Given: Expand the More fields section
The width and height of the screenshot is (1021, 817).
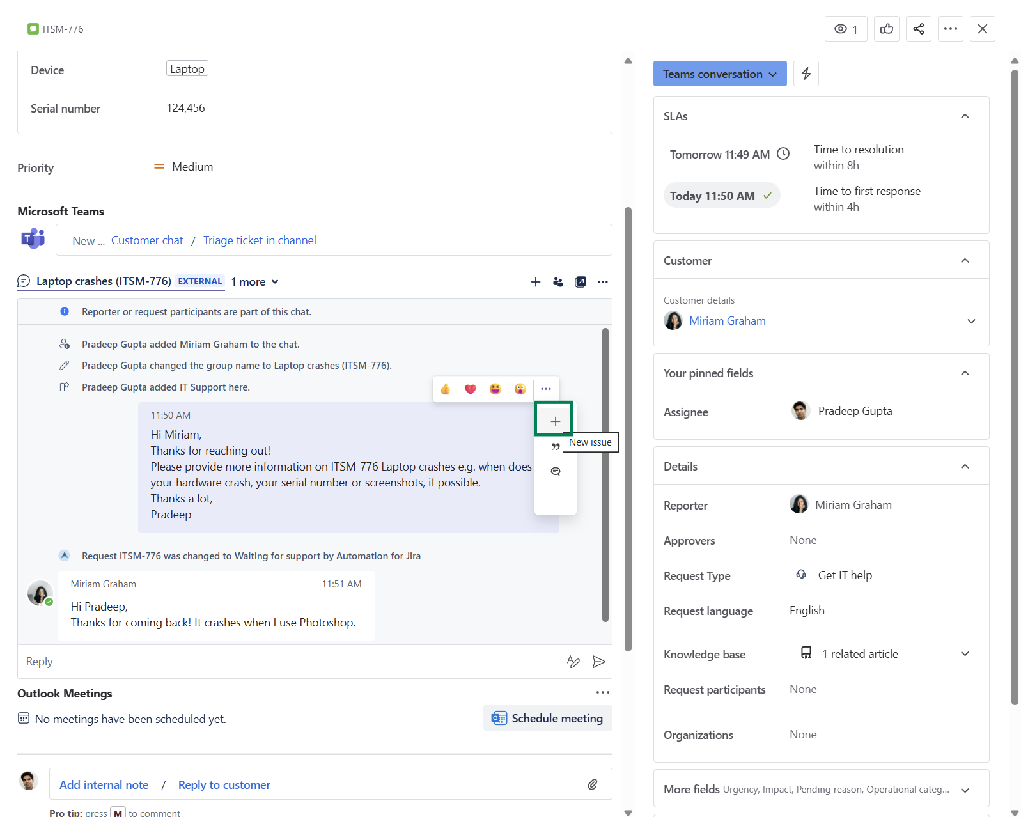Looking at the screenshot, I should coord(965,790).
